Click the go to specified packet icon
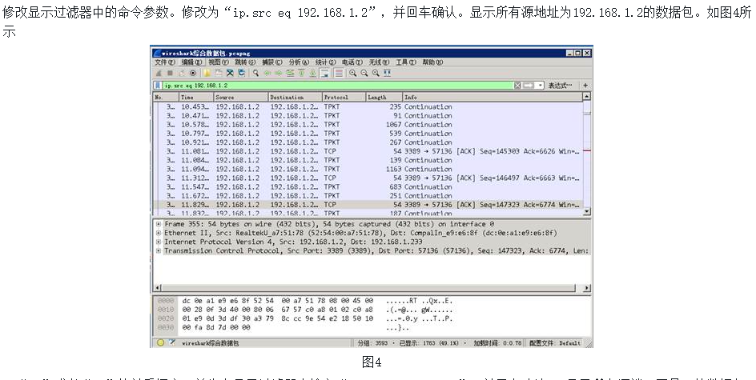The width and height of the screenshot is (756, 380). 290,74
